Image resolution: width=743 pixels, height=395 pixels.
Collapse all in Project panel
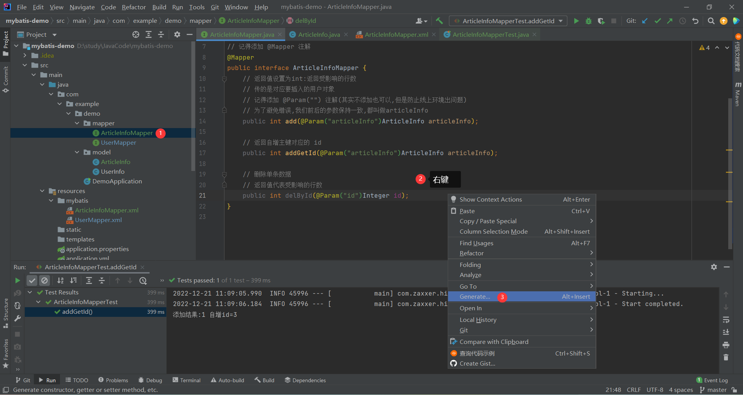click(x=161, y=34)
